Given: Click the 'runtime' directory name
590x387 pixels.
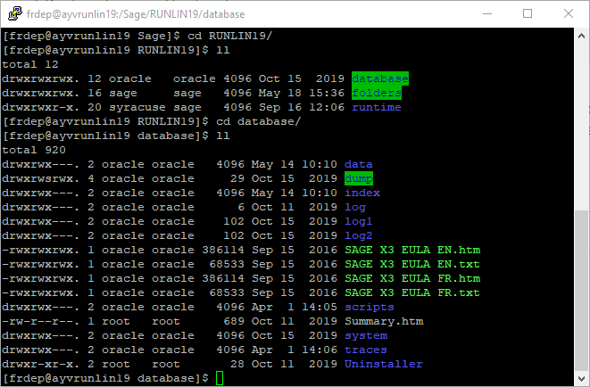Looking at the screenshot, I should (x=377, y=108).
